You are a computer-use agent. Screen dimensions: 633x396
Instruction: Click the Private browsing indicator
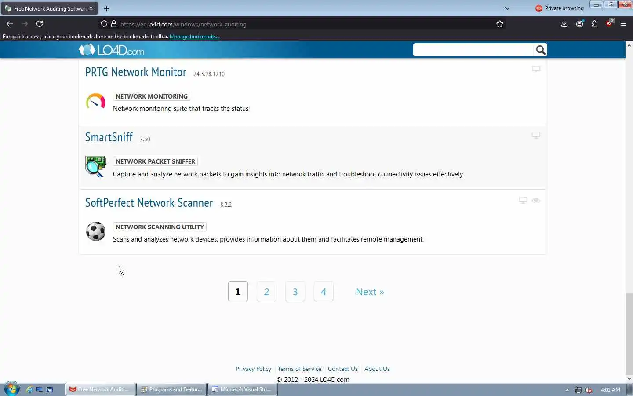coord(559,8)
